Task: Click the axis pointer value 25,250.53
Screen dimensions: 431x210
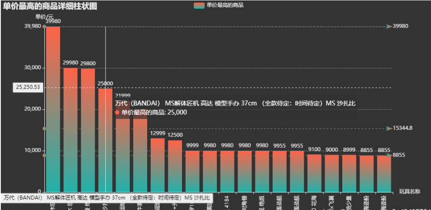Action: pos(28,87)
